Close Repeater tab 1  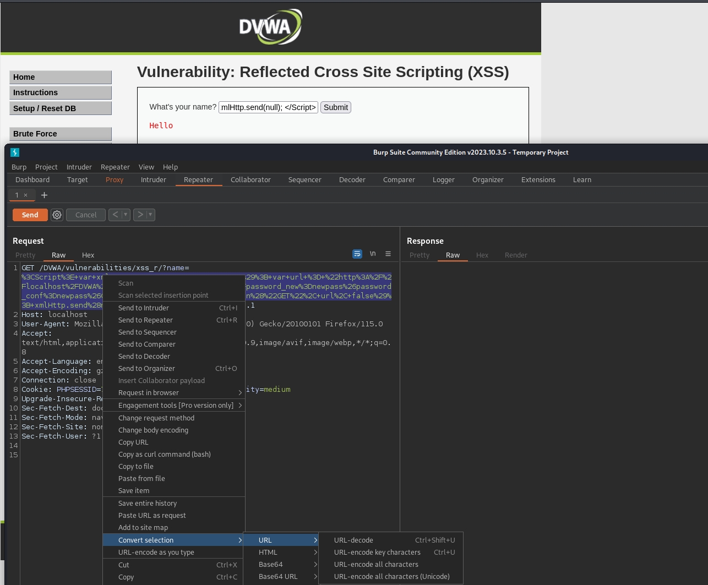click(25, 195)
